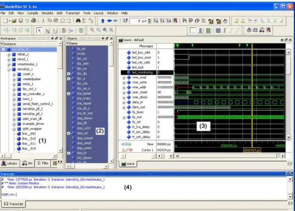Click the Open file folder icon
295x211 pixels.
click(14, 21)
